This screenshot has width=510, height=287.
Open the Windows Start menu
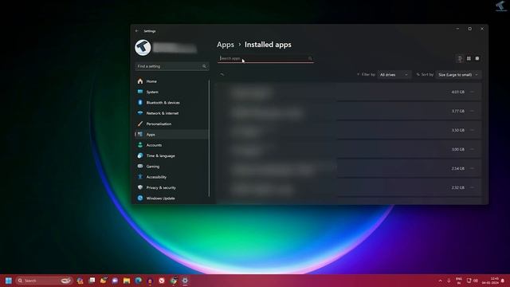9,281
